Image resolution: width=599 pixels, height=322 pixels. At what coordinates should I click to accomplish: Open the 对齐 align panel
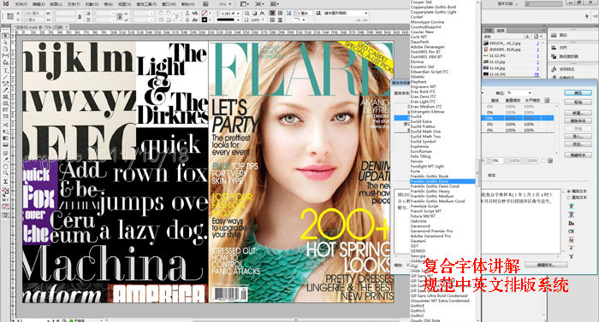[x=560, y=48]
